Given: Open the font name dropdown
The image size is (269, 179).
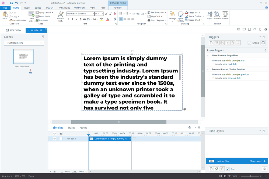Looking at the screenshot, I should [x=93, y=14].
